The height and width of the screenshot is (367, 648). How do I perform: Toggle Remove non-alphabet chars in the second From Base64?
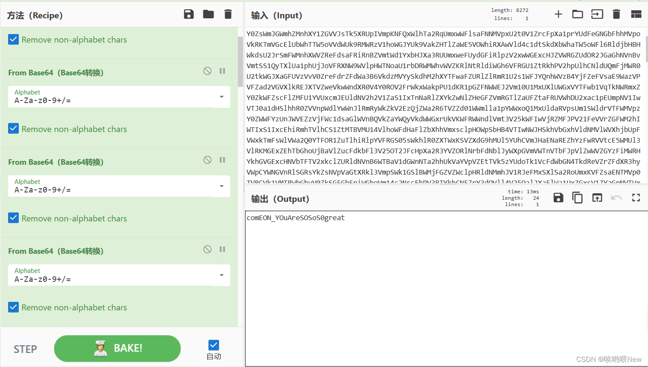(14, 218)
